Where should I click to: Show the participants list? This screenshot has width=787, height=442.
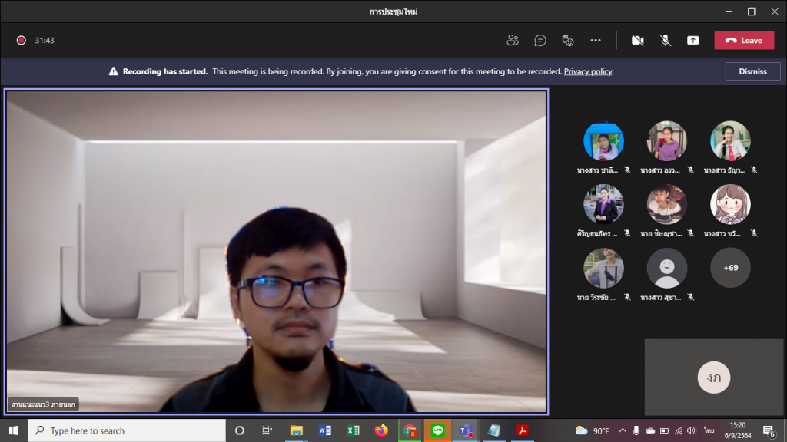click(513, 41)
